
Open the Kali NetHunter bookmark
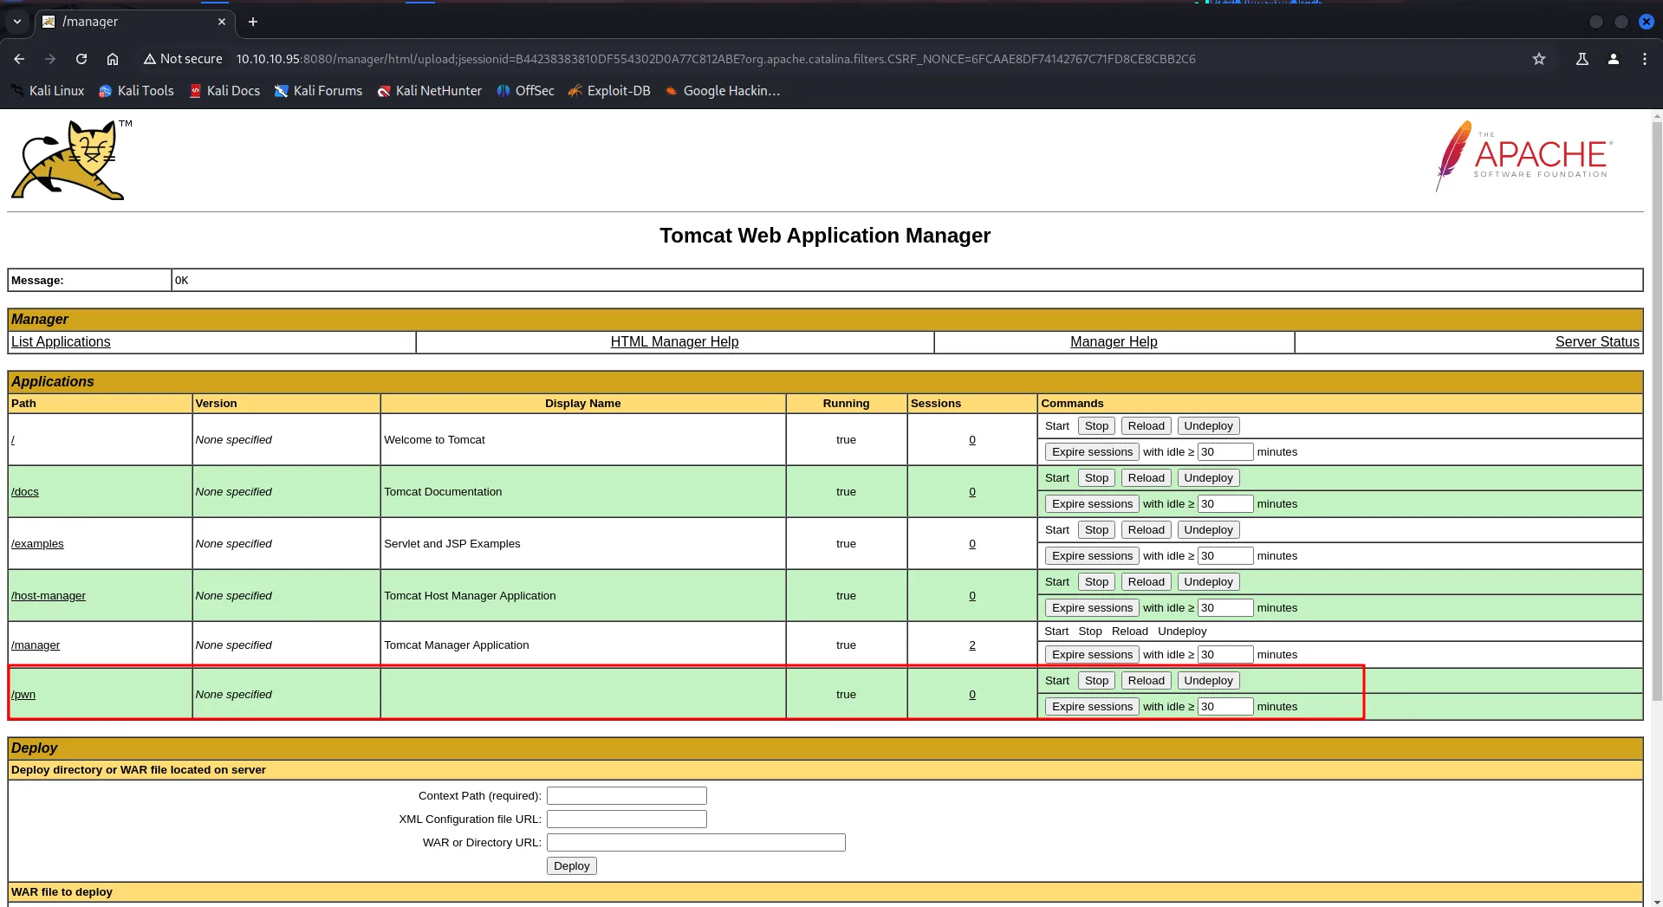click(x=430, y=91)
